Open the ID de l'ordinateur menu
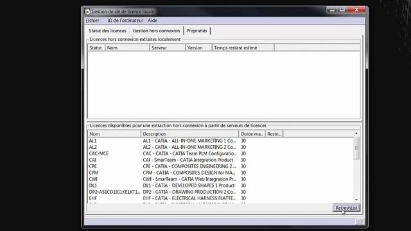Screen dimensions: 411x231 [125, 21]
